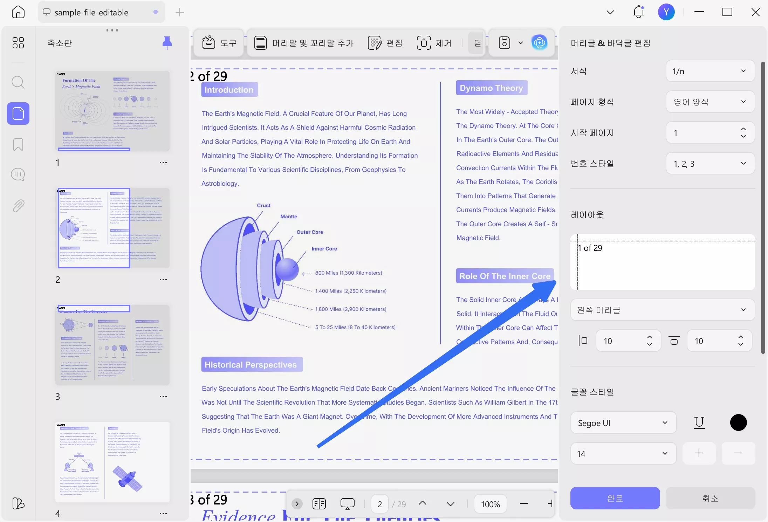Click the right panel vertical scrollbar

[763, 208]
